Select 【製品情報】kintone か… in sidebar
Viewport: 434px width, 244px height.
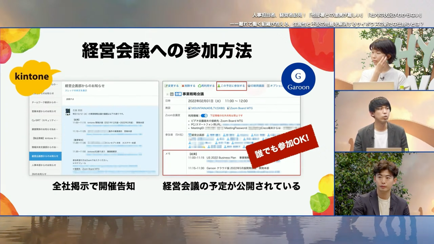[x=45, y=138]
